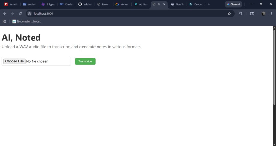Close the active AI tab
The image size is (276, 146).
(x=164, y=4)
